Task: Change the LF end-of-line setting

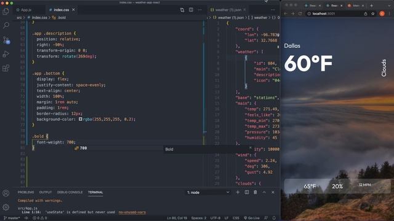Action: pyautogui.click(x=227, y=218)
